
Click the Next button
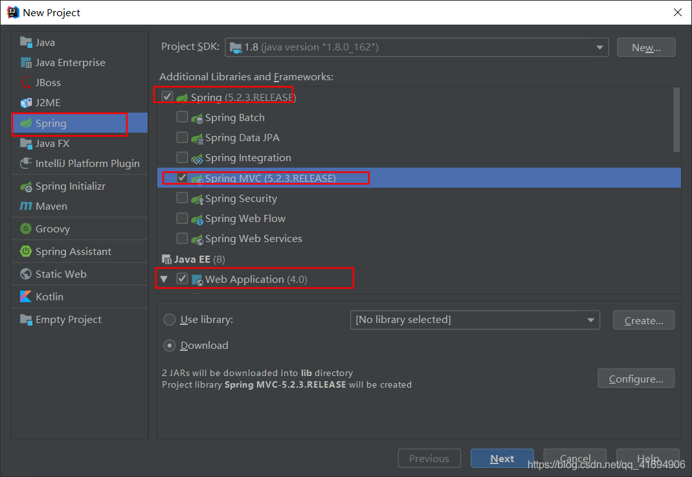(x=502, y=458)
